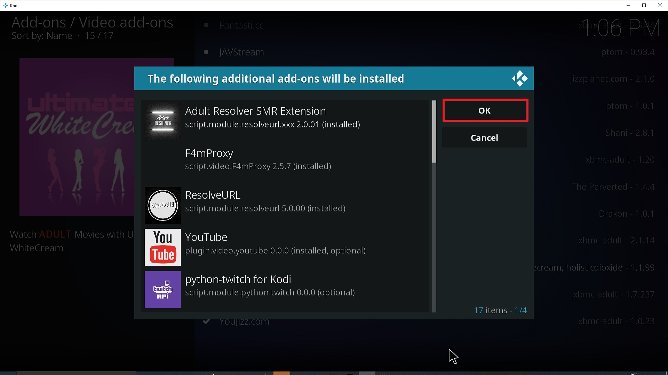Image resolution: width=668 pixels, height=375 pixels.
Task: Click 'ptom - 0.93.4' background entry
Action: point(628,52)
